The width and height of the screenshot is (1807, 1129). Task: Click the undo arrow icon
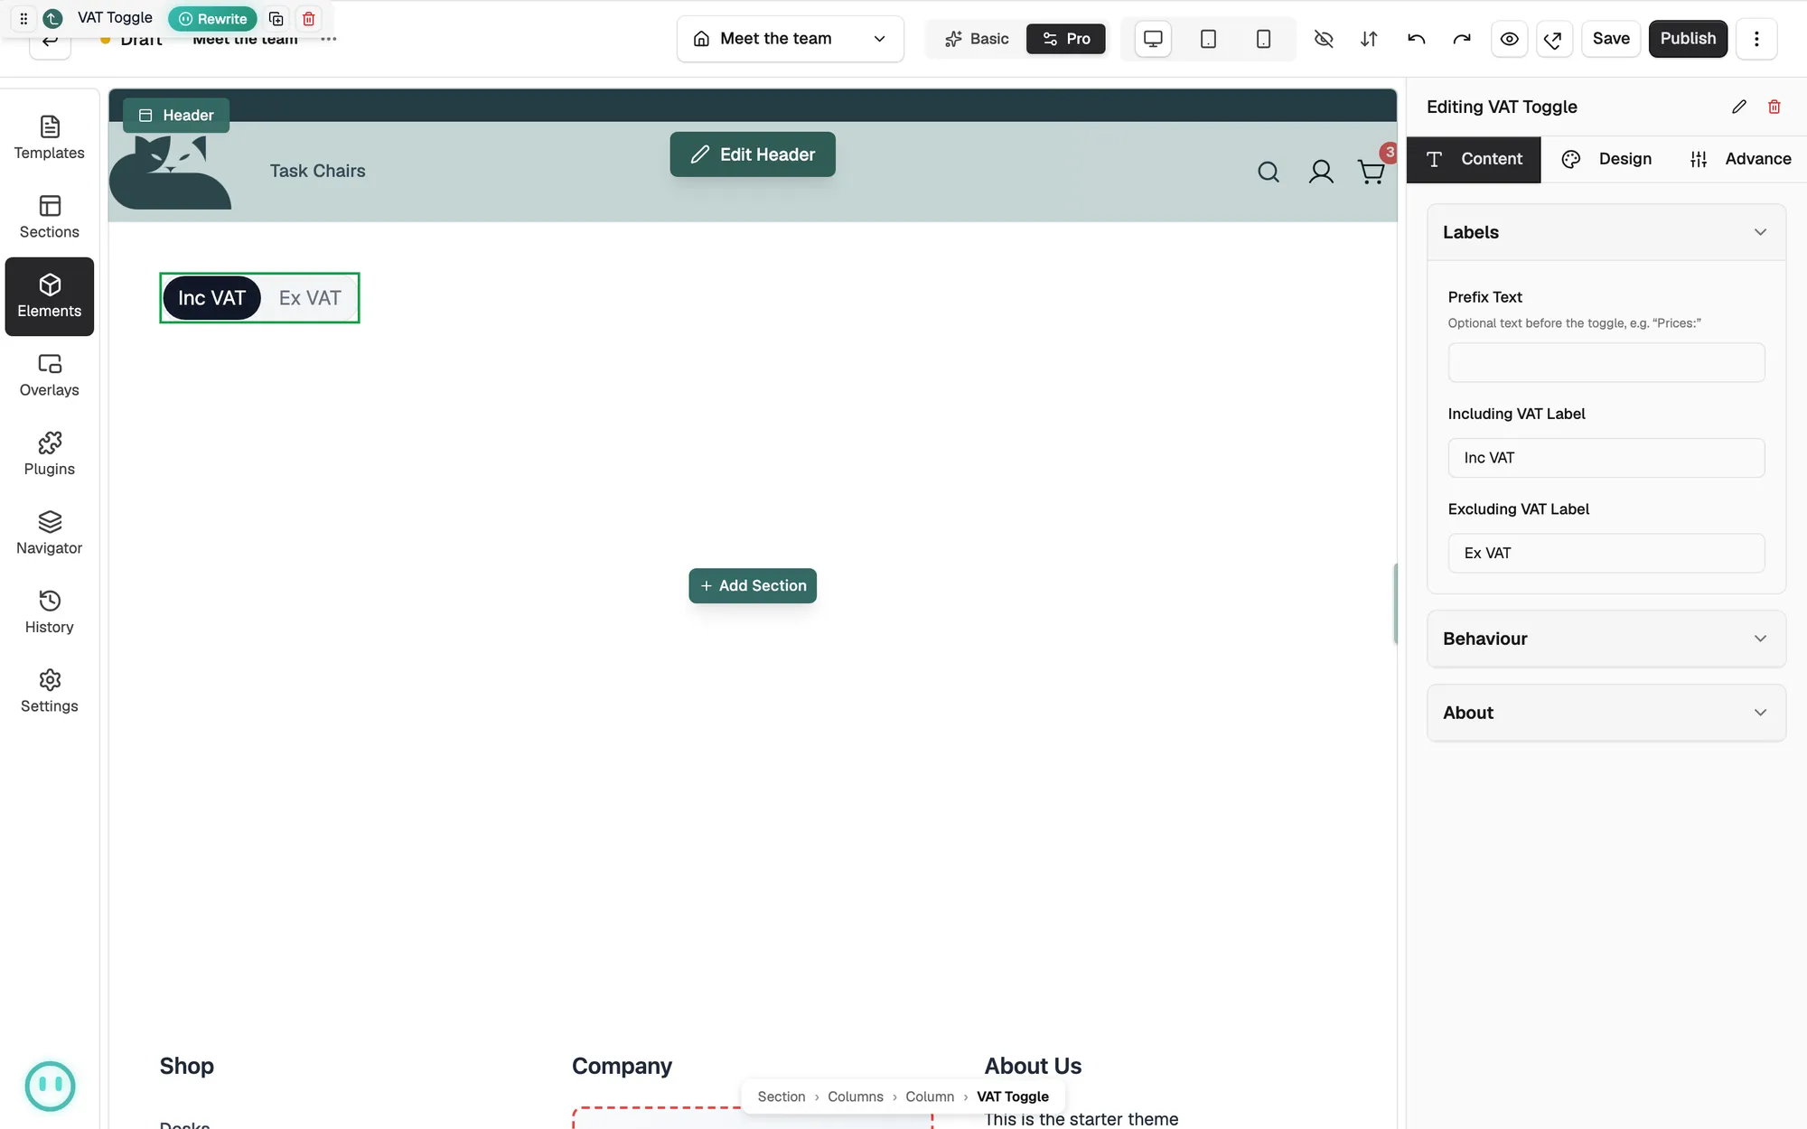pyautogui.click(x=1416, y=39)
